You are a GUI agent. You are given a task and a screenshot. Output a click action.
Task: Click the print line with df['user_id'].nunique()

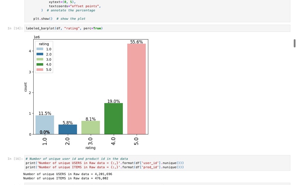point(105,163)
